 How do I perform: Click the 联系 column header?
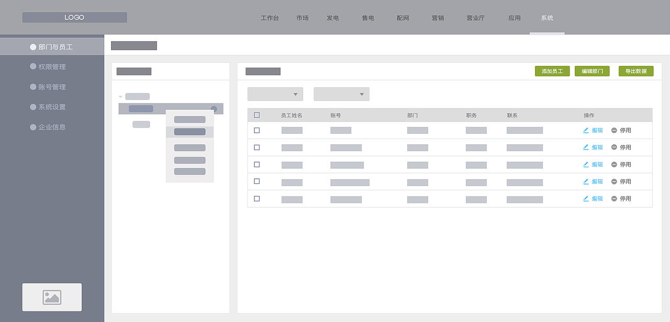(512, 116)
